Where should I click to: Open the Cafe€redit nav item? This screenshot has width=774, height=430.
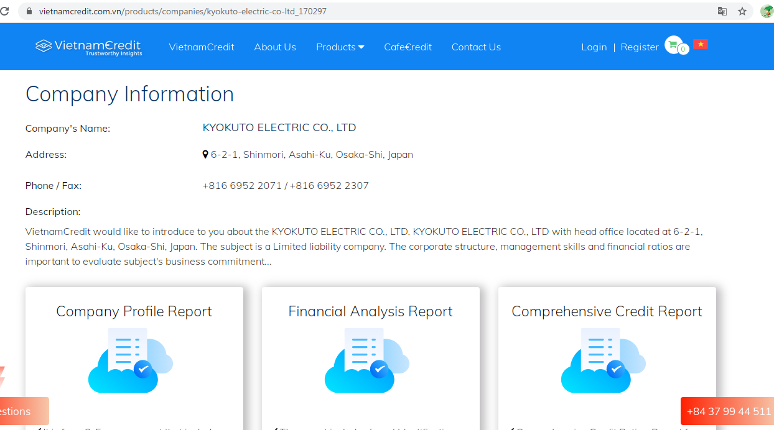(408, 47)
